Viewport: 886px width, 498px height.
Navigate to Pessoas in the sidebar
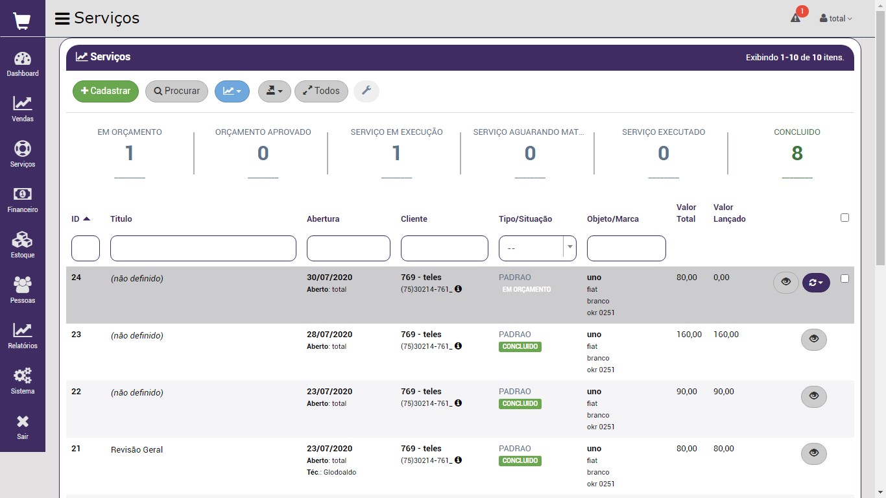23,290
